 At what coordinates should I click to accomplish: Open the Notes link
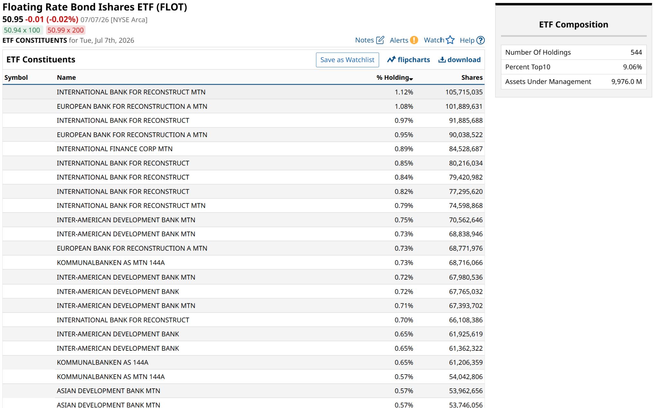pos(364,40)
